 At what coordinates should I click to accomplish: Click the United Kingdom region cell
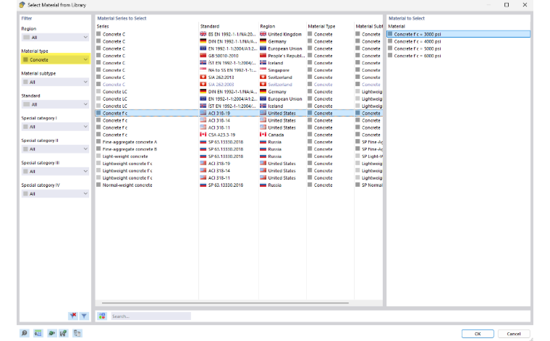(x=285, y=34)
